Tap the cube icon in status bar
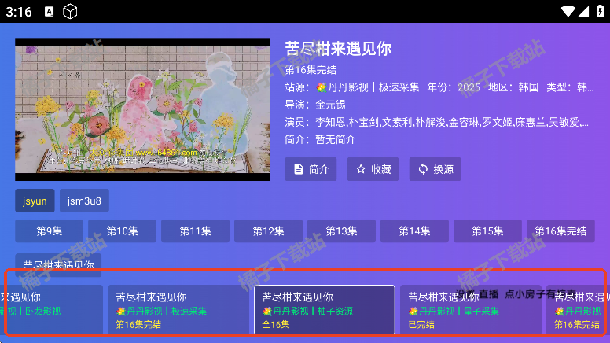Screen dimensions: 610x343 [70, 12]
